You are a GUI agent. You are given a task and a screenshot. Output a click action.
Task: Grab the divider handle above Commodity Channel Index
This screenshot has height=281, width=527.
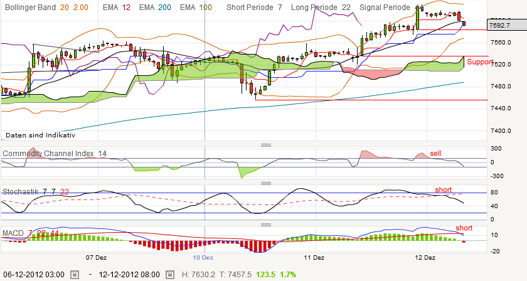click(266, 145)
